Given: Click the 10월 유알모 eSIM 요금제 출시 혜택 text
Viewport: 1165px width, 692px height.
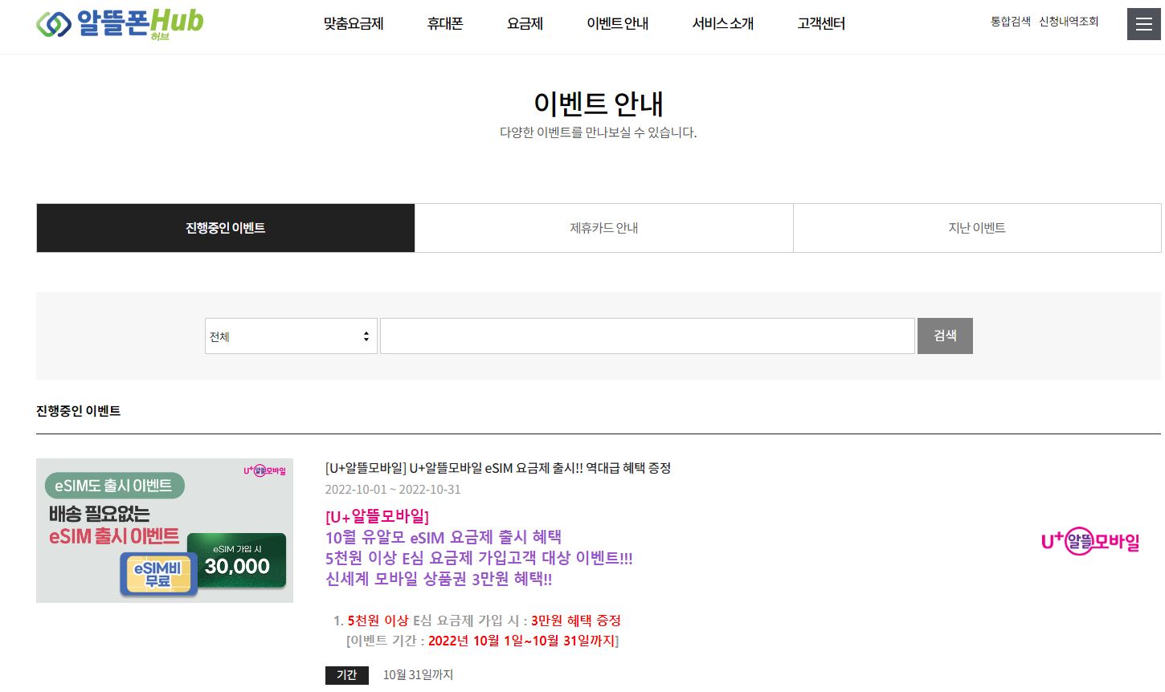Looking at the screenshot, I should [x=444, y=537].
